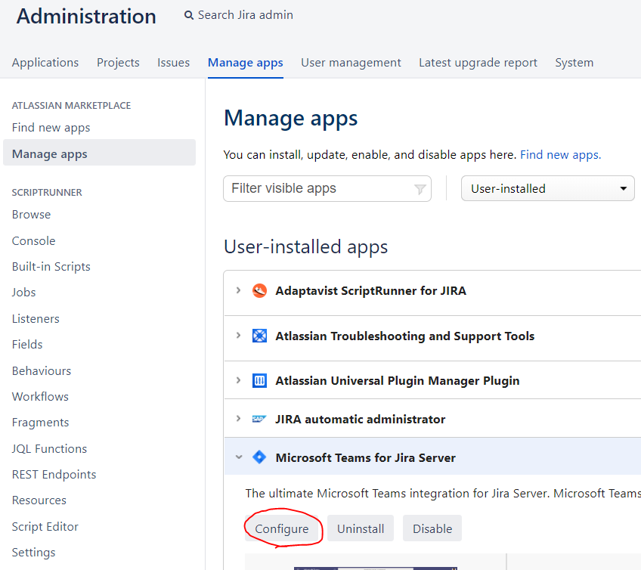Open the Projects tab
Image resolution: width=641 pixels, height=570 pixels.
pos(118,63)
